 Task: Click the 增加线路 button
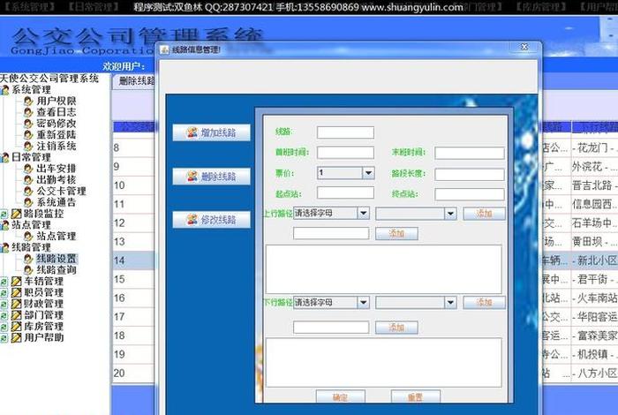point(211,132)
